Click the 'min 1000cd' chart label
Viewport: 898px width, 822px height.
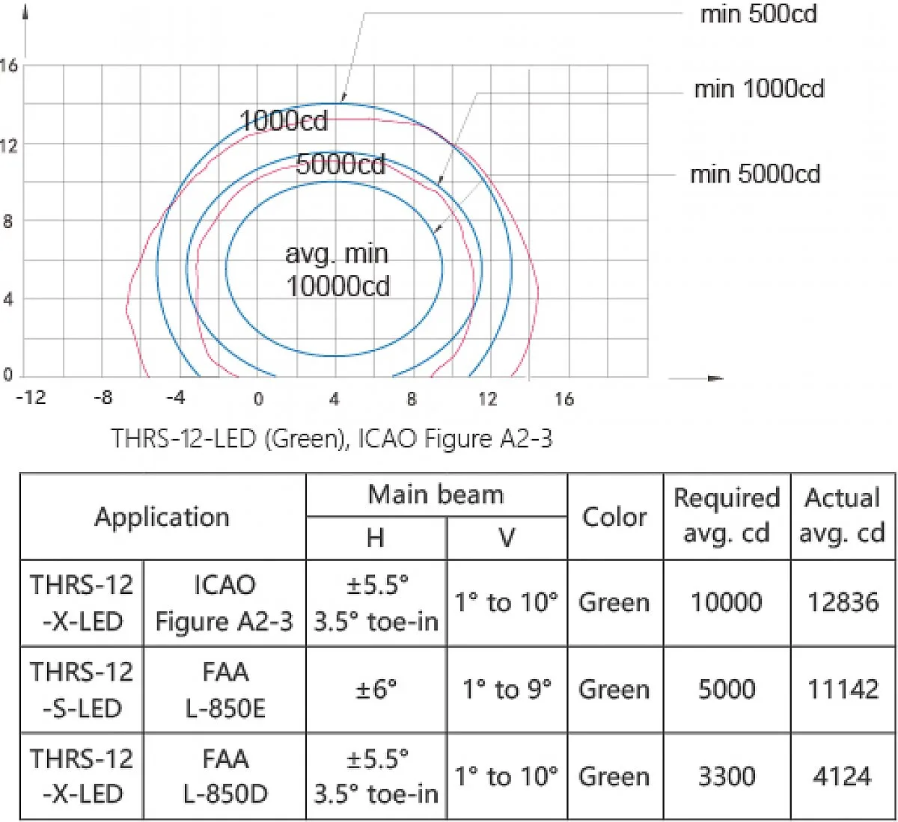pos(759,89)
